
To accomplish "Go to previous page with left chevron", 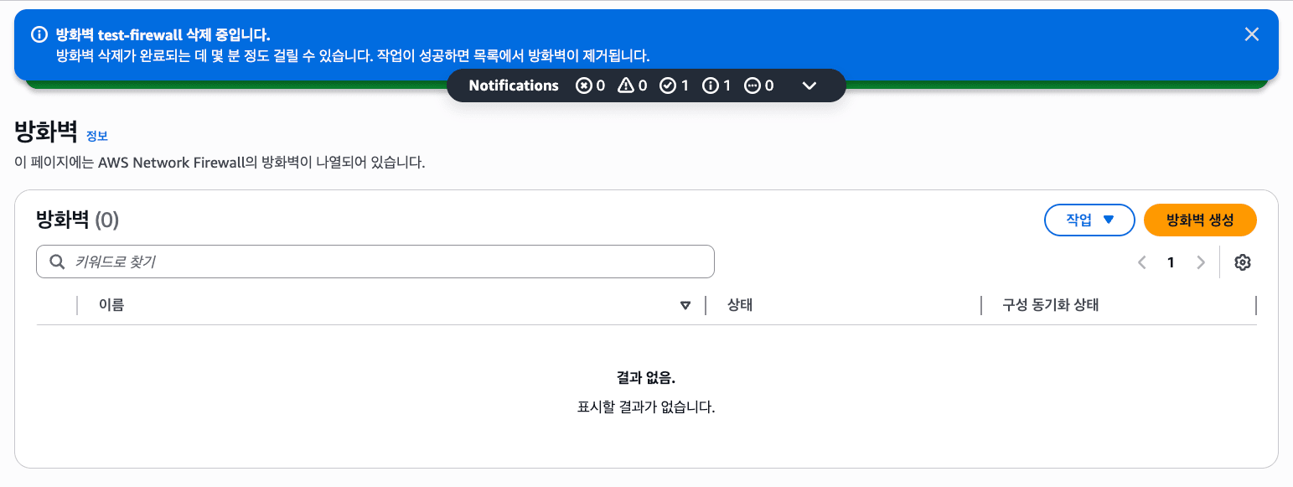I will click(x=1141, y=262).
